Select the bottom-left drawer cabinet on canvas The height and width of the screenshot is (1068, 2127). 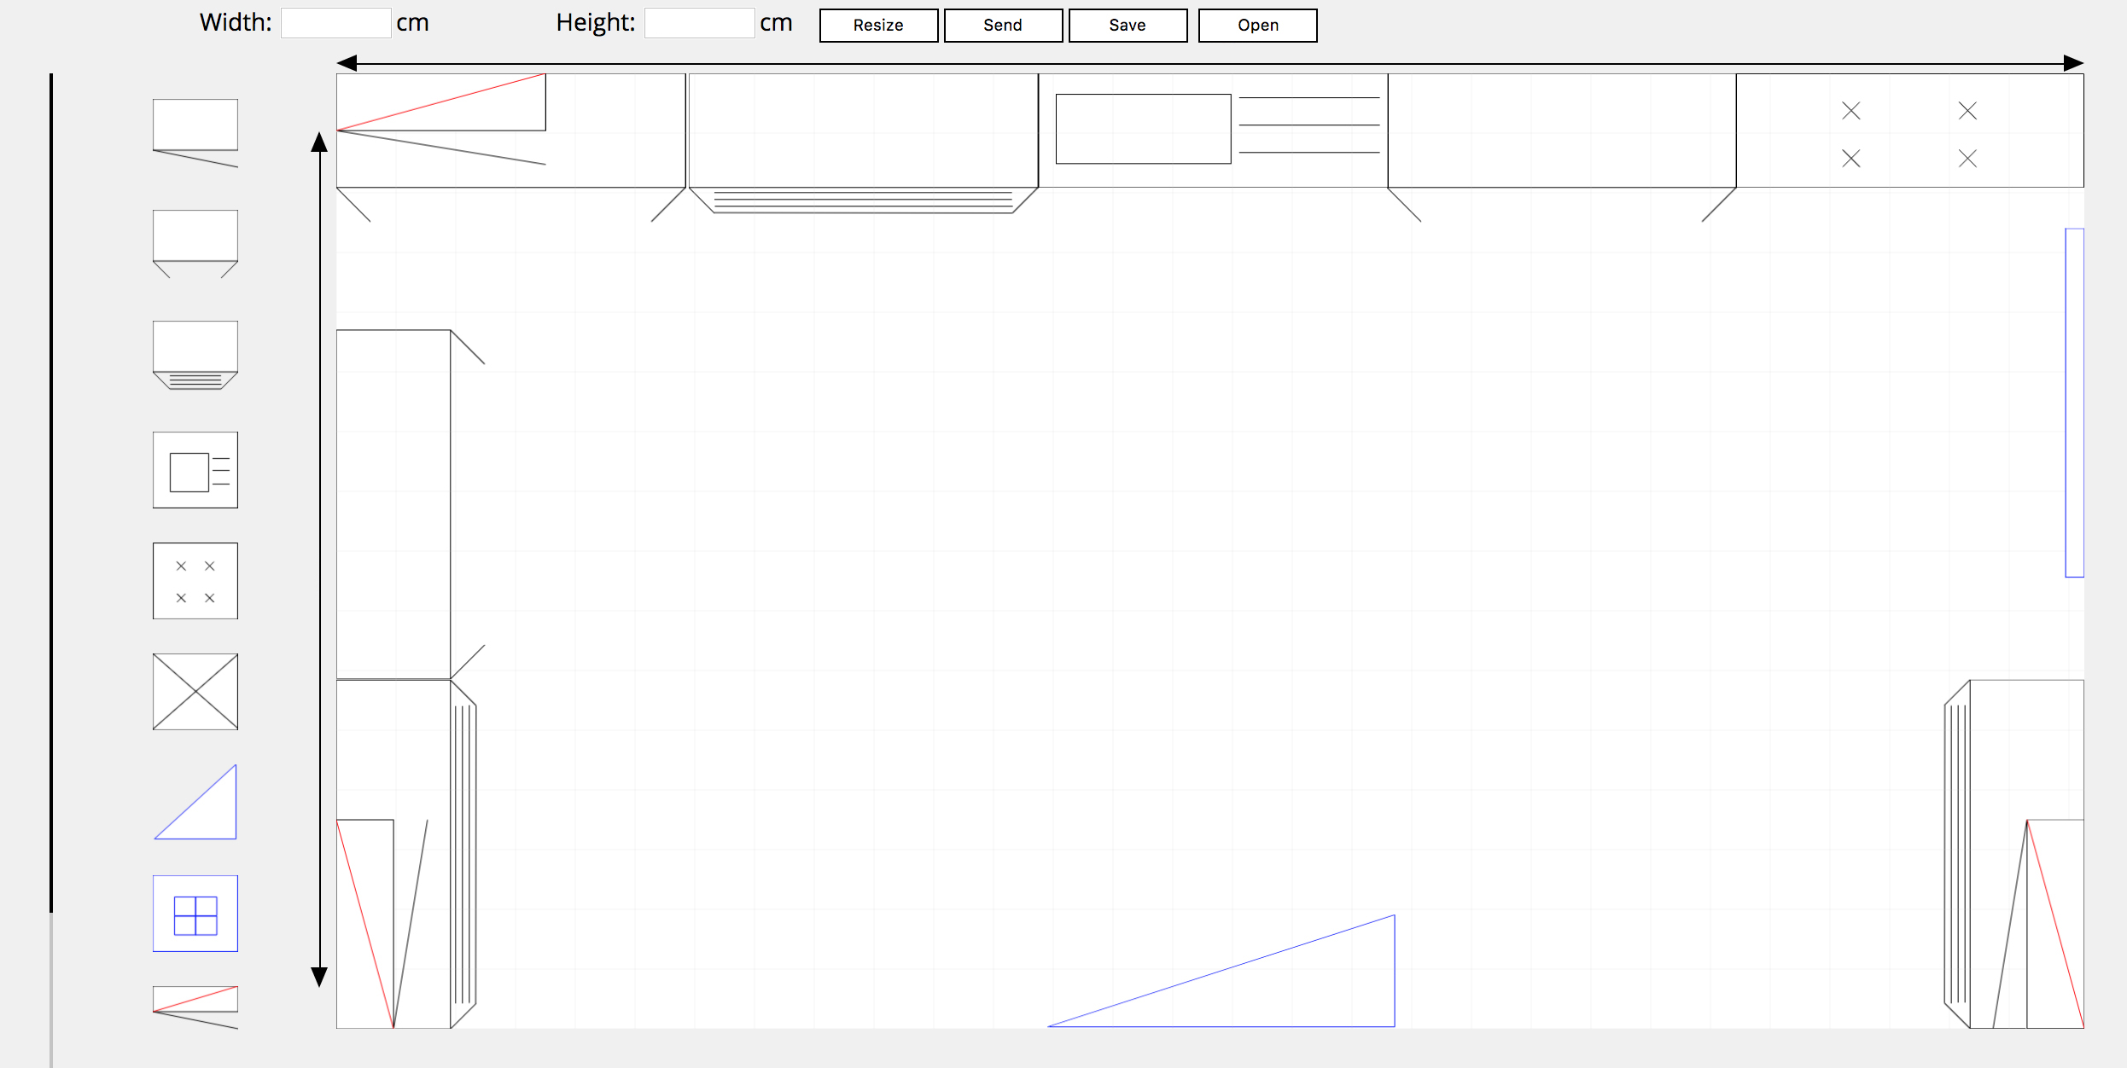[x=406, y=854]
